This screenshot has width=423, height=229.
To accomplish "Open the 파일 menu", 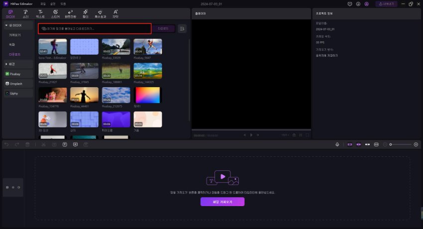I will coord(43,3).
